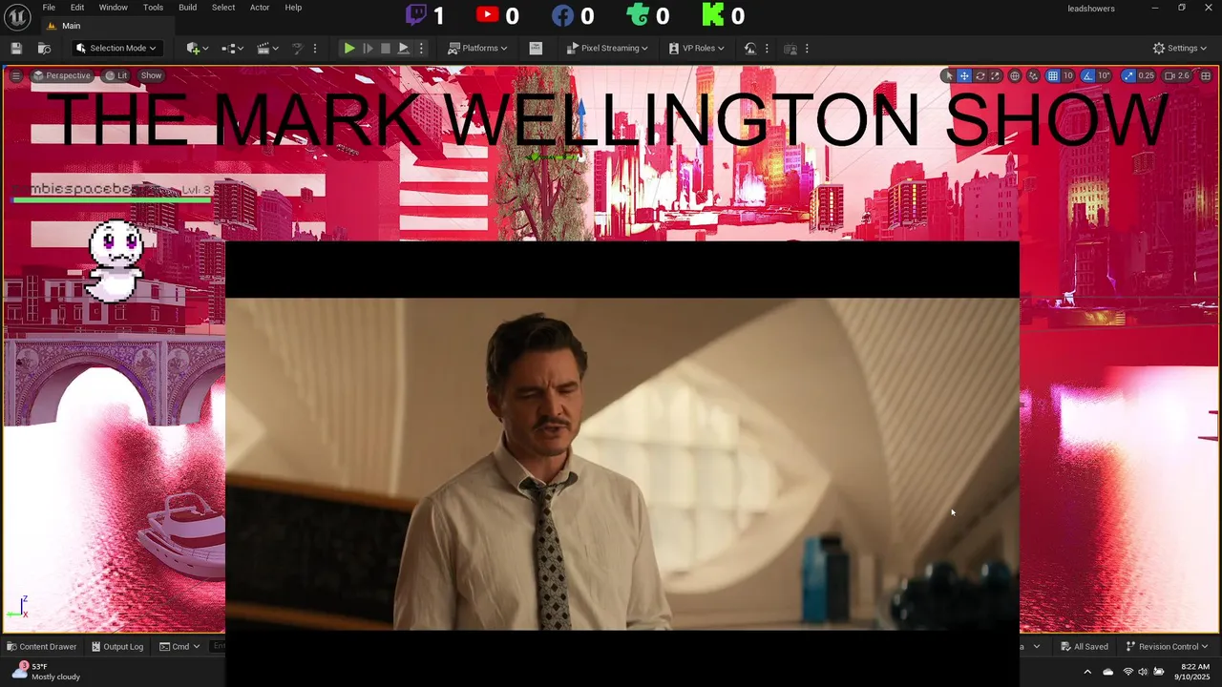Toggle rotation angle snapping icon

[1087, 75]
